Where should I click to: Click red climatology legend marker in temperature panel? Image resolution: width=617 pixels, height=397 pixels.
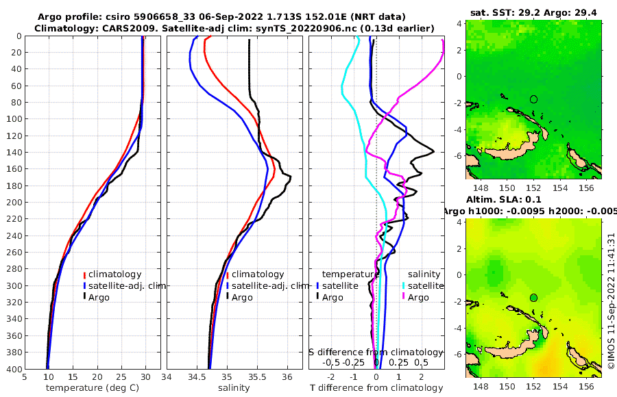click(x=84, y=274)
